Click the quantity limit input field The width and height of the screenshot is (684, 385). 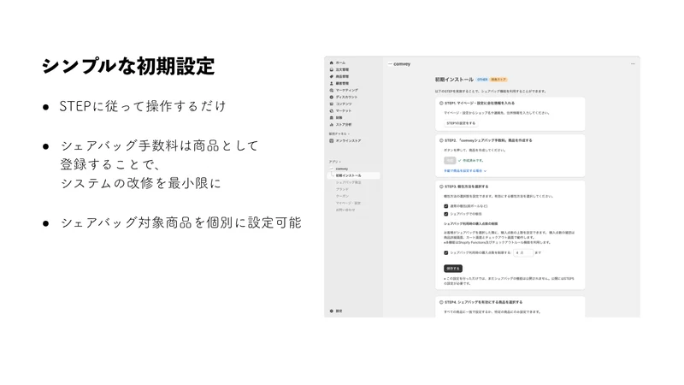click(x=523, y=252)
